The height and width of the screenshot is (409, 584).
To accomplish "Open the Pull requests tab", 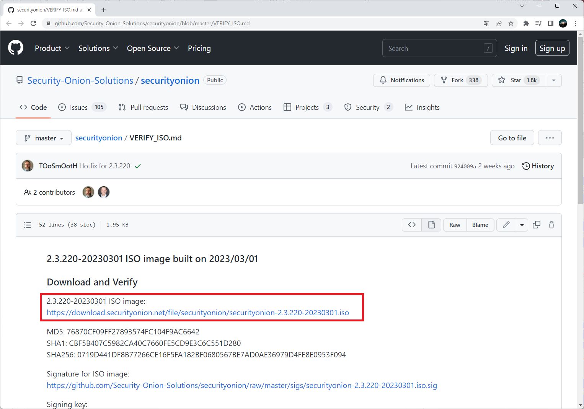I will pyautogui.click(x=143, y=108).
